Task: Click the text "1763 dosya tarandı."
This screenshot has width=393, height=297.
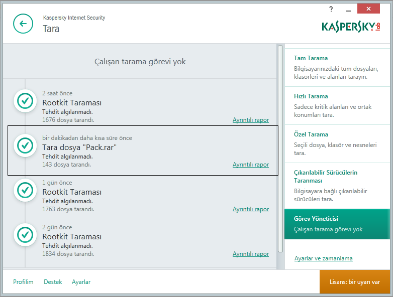Action: coord(68,209)
